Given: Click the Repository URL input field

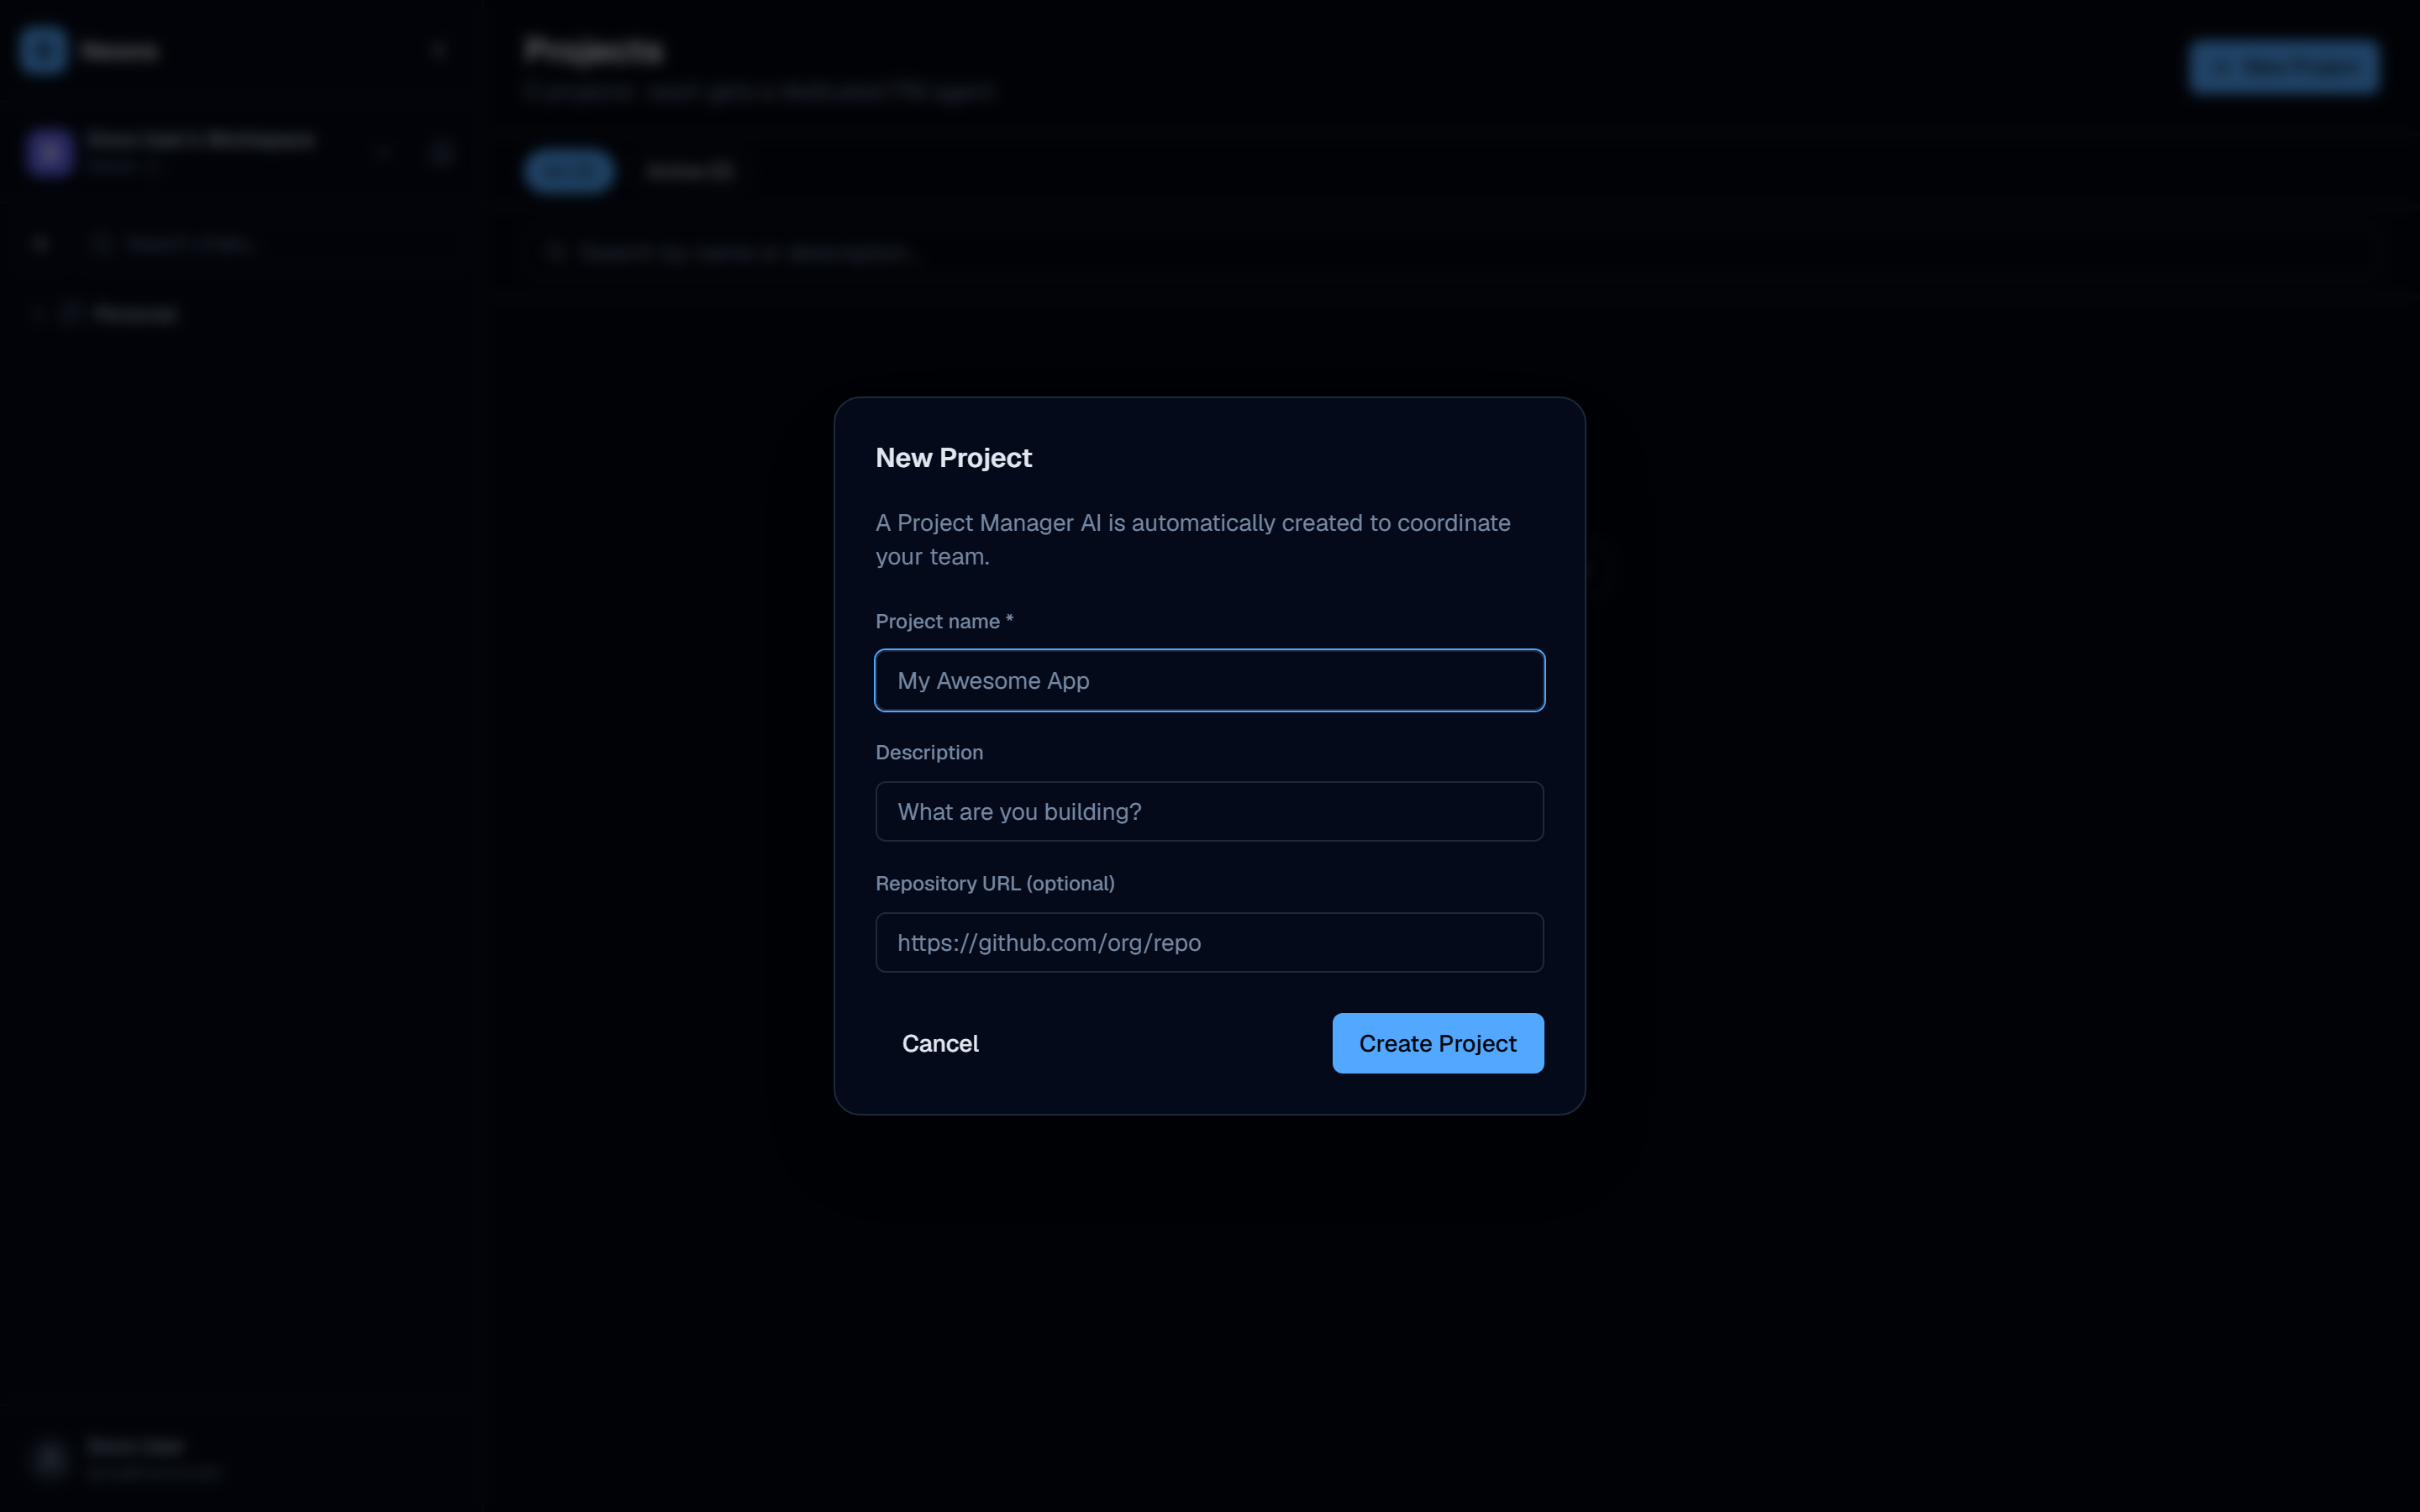Looking at the screenshot, I should click(x=1209, y=942).
